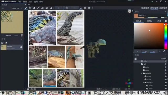The height and width of the screenshot is (95, 168).
Task: Select the Gradient tool
Action: coord(47,8)
